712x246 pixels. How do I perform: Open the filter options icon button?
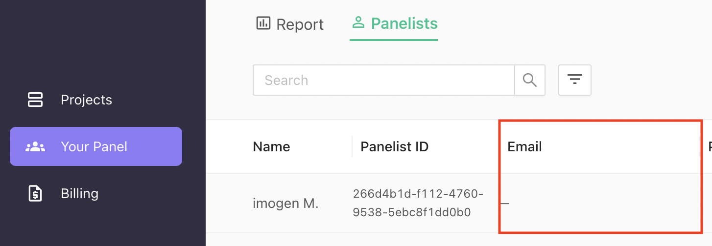click(x=575, y=80)
